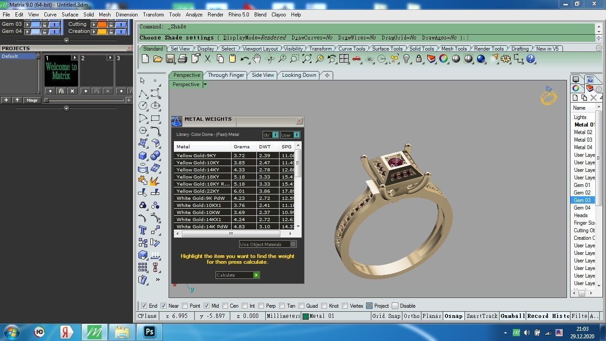The image size is (606, 341).
Task: Show more left toolbar tools chevron
Action: (x=157, y=279)
